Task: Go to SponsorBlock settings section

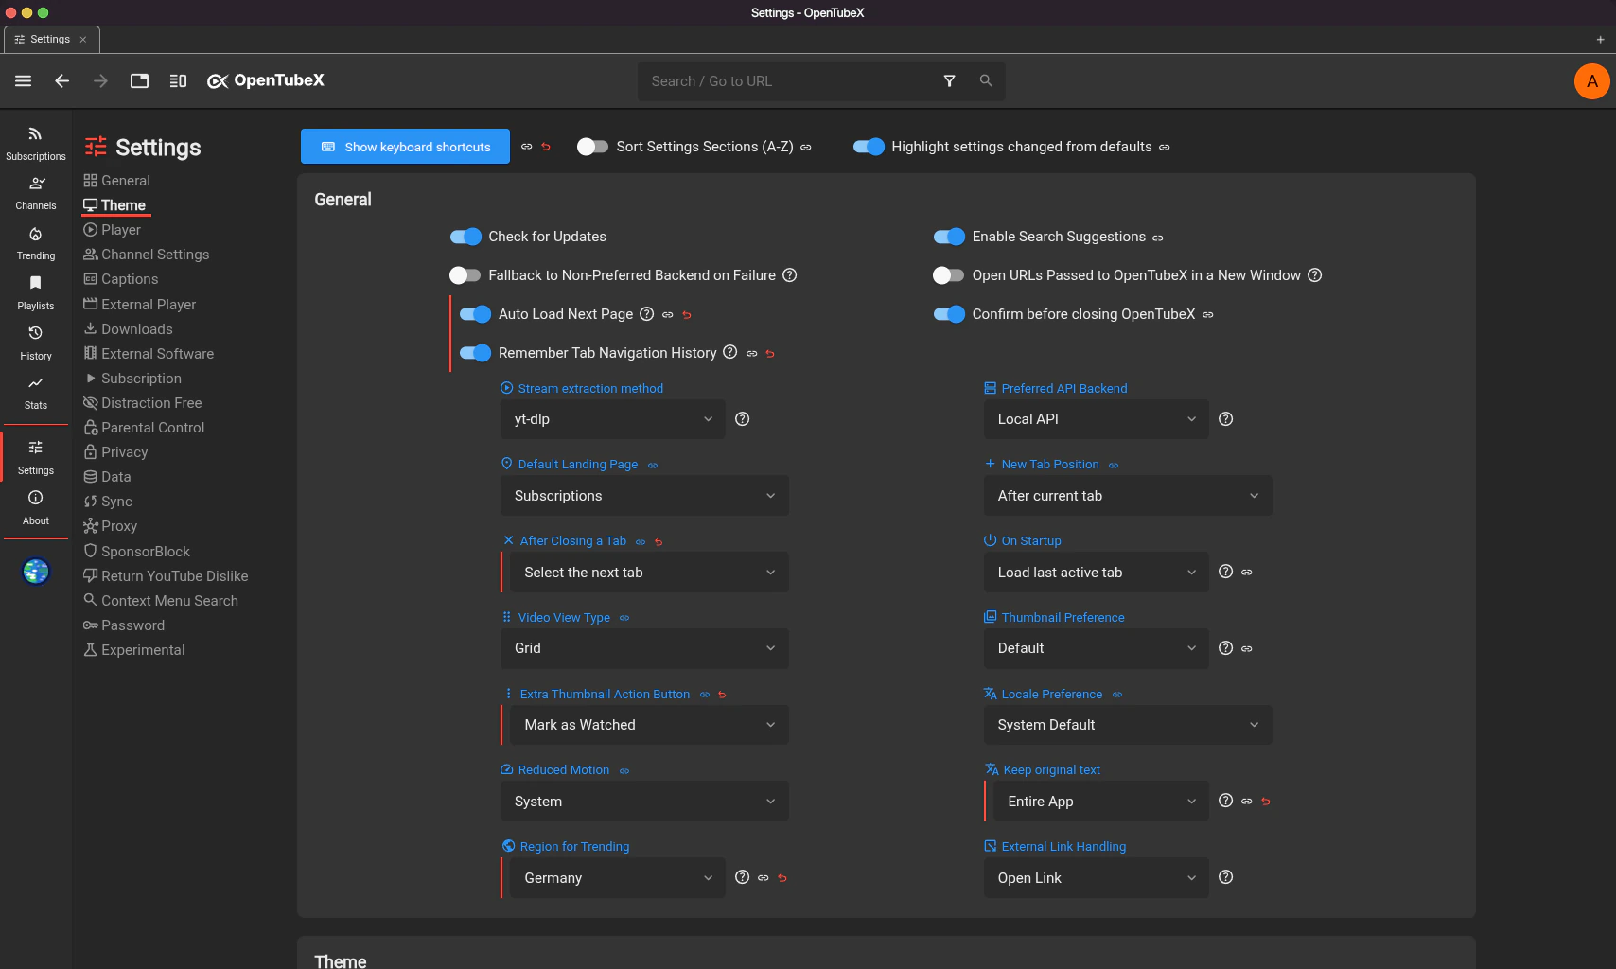Action: pyautogui.click(x=136, y=552)
